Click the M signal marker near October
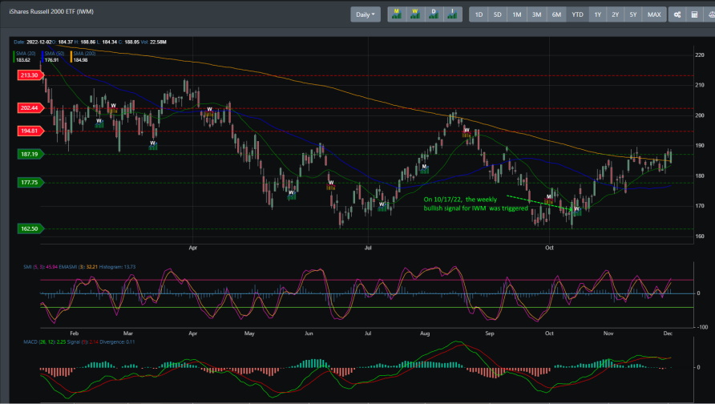Screen dimensions: 715x404 (548, 198)
